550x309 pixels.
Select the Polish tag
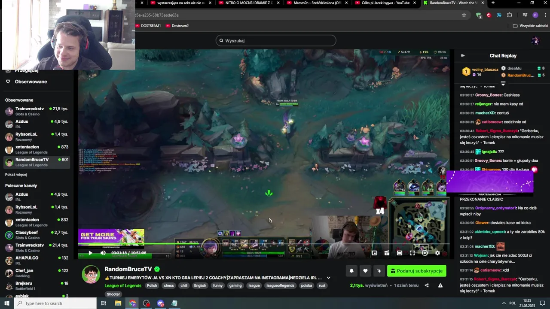tap(152, 286)
